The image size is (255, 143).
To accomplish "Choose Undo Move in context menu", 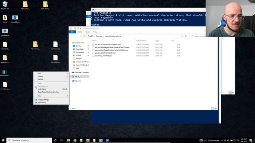I will 51,89.
